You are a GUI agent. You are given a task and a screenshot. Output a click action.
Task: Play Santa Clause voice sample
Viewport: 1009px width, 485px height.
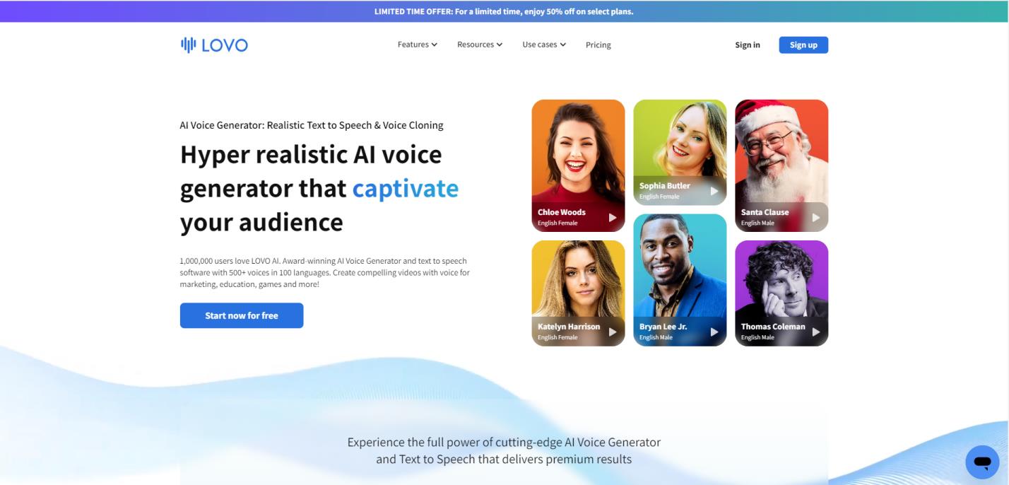coord(816,218)
